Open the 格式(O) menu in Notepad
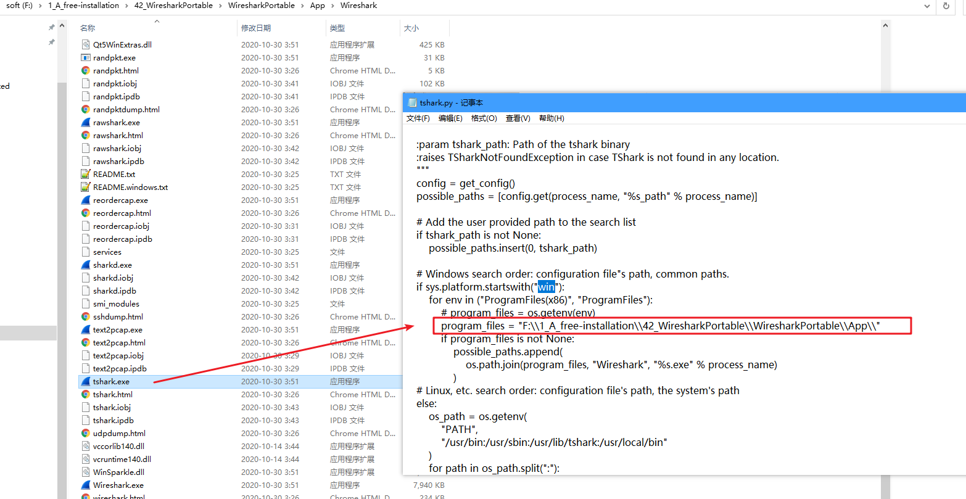This screenshot has width=966, height=499. click(484, 118)
